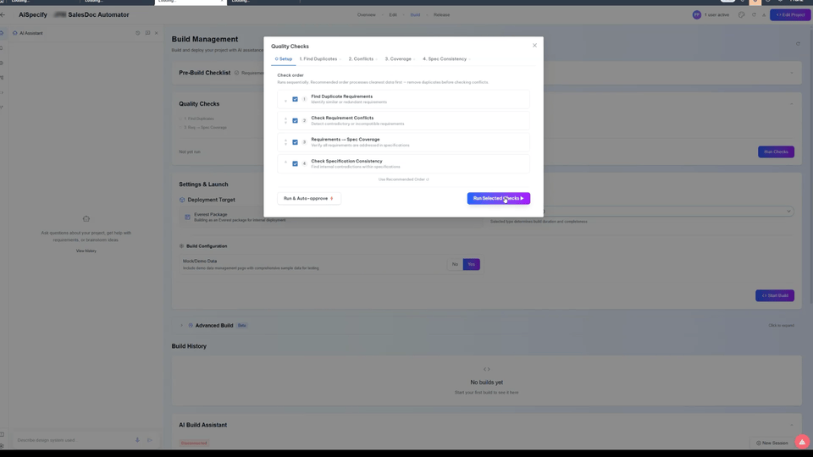The width and height of the screenshot is (813, 457).
Task: Refresh the Build Management page with its icon
Action: click(798, 44)
